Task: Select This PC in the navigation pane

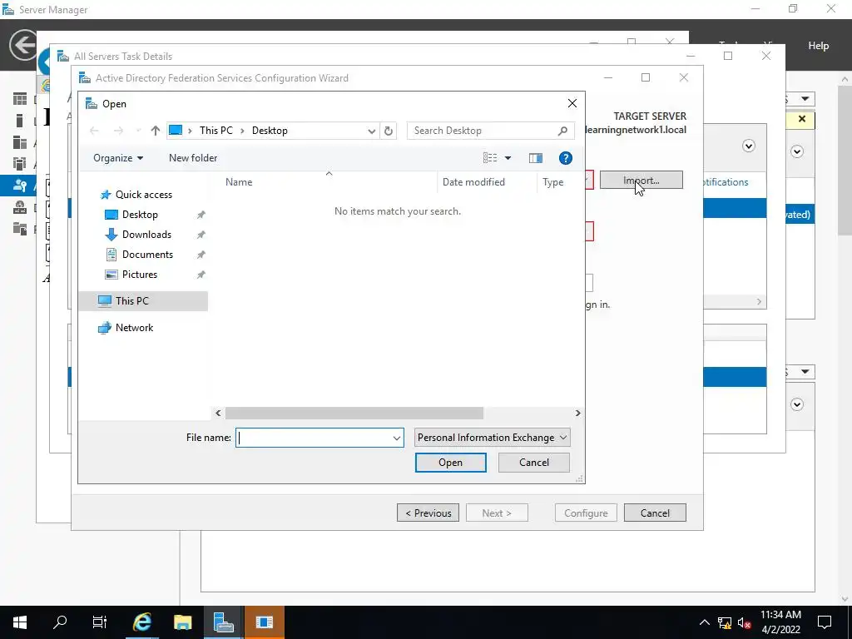Action: 143,301
